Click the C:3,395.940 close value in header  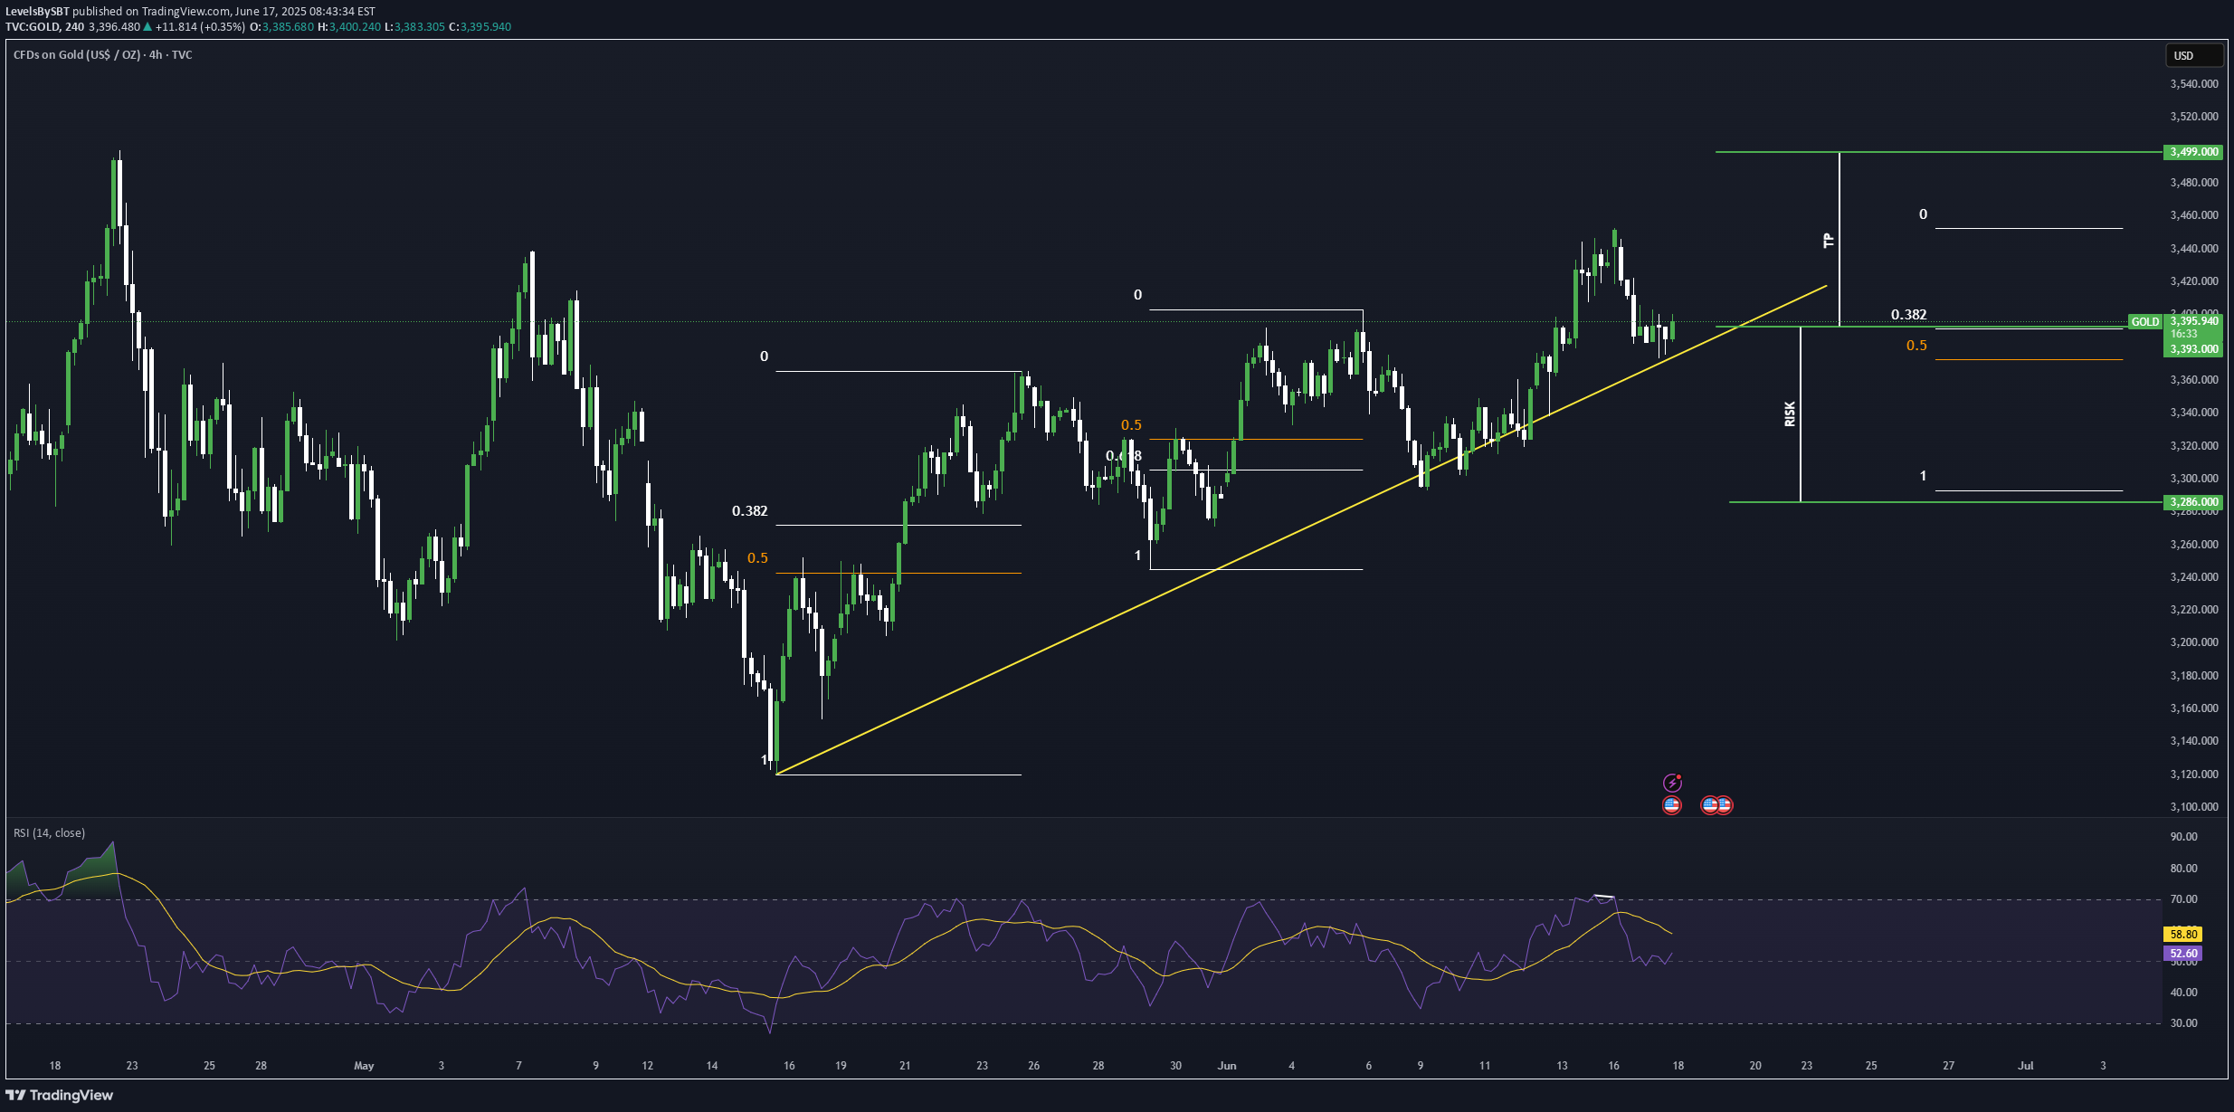[480, 27]
